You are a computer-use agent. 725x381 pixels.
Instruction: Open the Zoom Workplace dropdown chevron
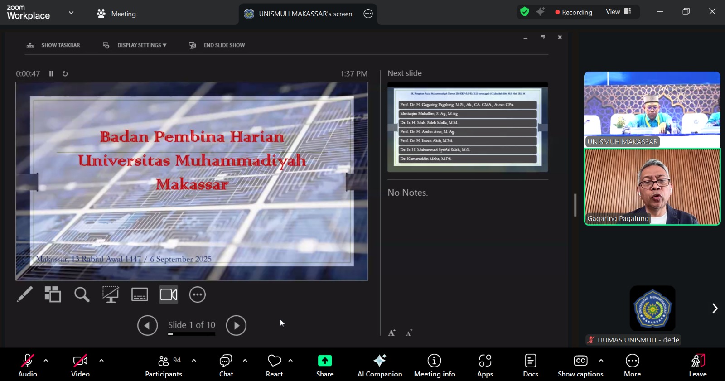[x=71, y=13]
